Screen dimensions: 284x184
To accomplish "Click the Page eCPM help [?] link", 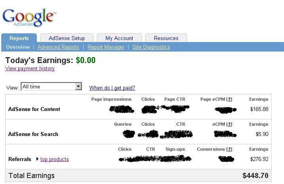I will click(229, 99).
